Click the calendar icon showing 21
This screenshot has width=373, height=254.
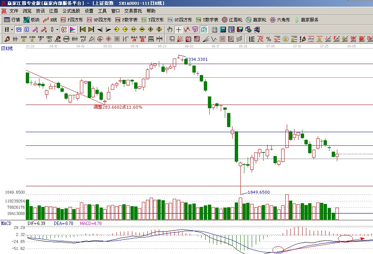click(x=215, y=29)
